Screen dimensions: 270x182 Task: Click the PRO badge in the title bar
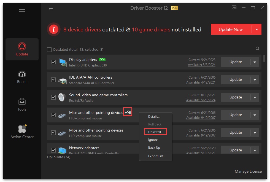tap(174, 8)
